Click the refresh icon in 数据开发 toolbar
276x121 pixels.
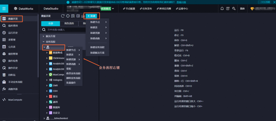[63, 16]
